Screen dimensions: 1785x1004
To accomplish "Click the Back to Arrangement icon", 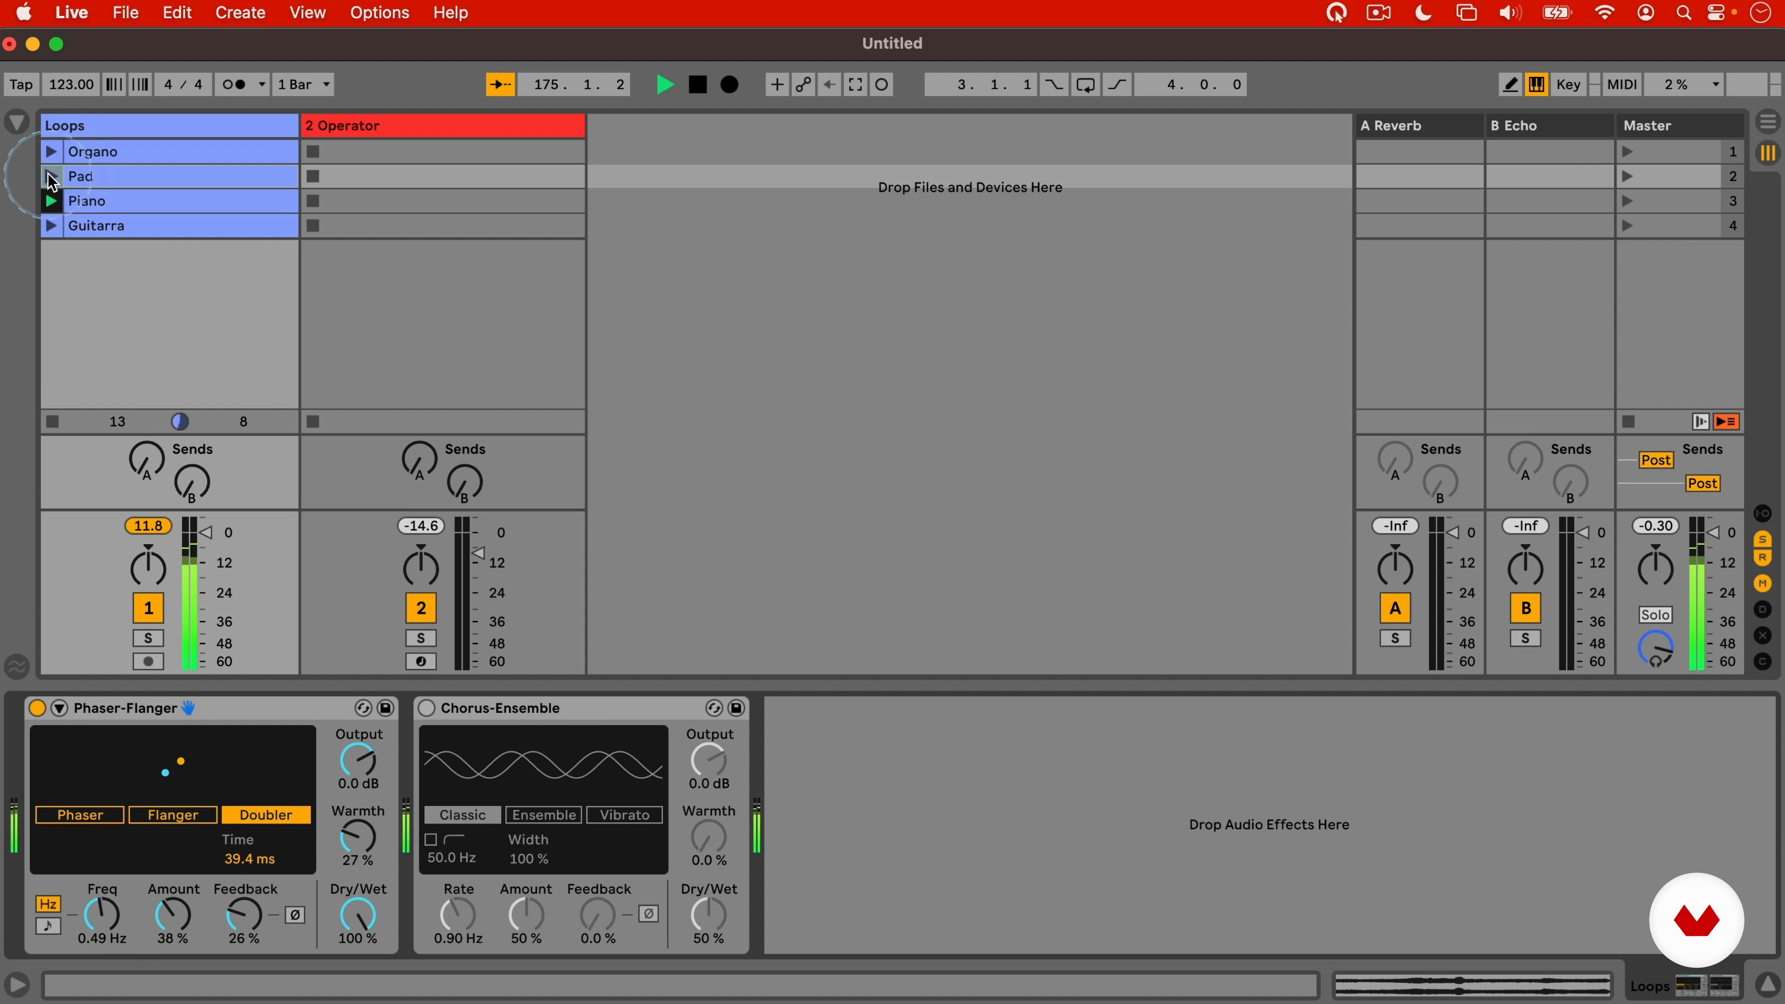I will click(1727, 421).
